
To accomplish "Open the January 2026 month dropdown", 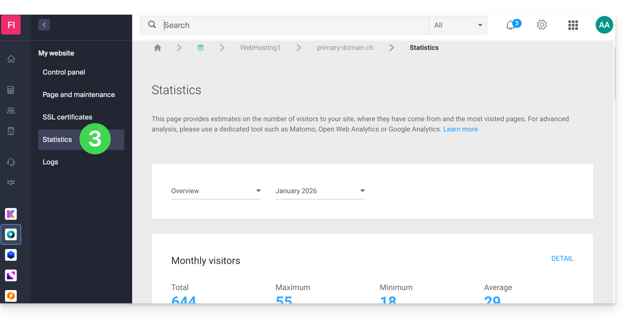I will (320, 191).
